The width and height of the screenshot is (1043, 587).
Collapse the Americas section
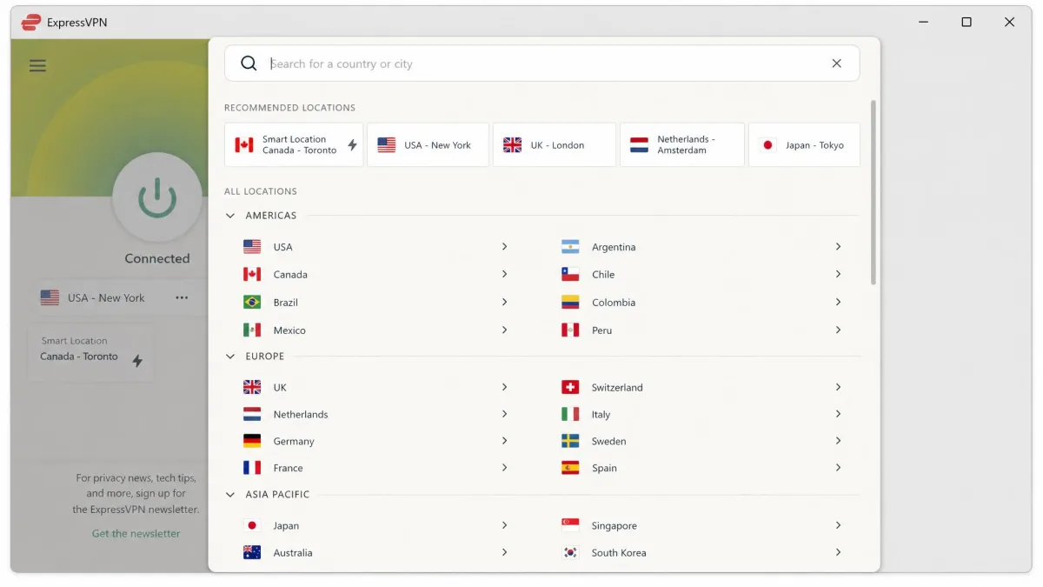click(x=230, y=216)
